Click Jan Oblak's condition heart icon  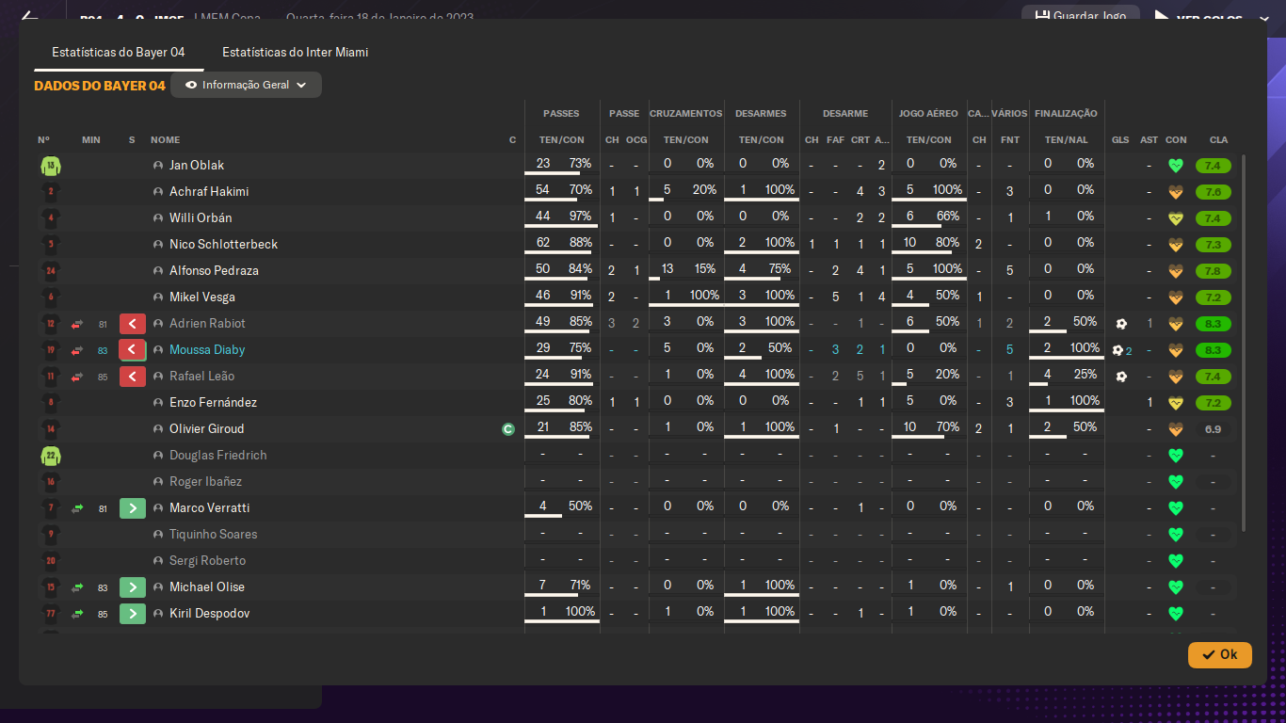pyautogui.click(x=1175, y=166)
